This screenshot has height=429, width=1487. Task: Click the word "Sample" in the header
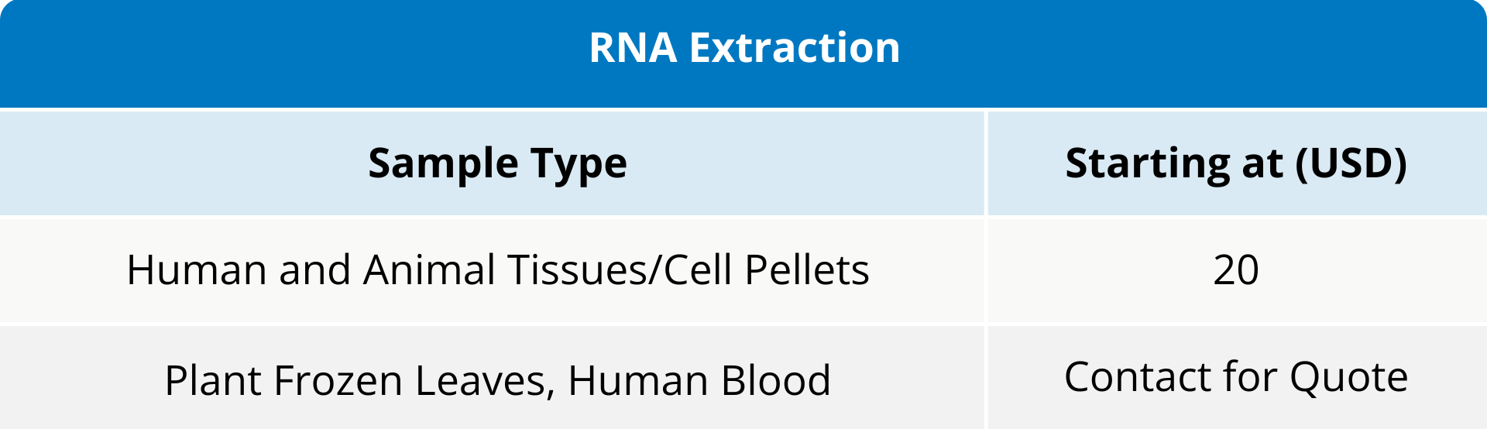443,163
